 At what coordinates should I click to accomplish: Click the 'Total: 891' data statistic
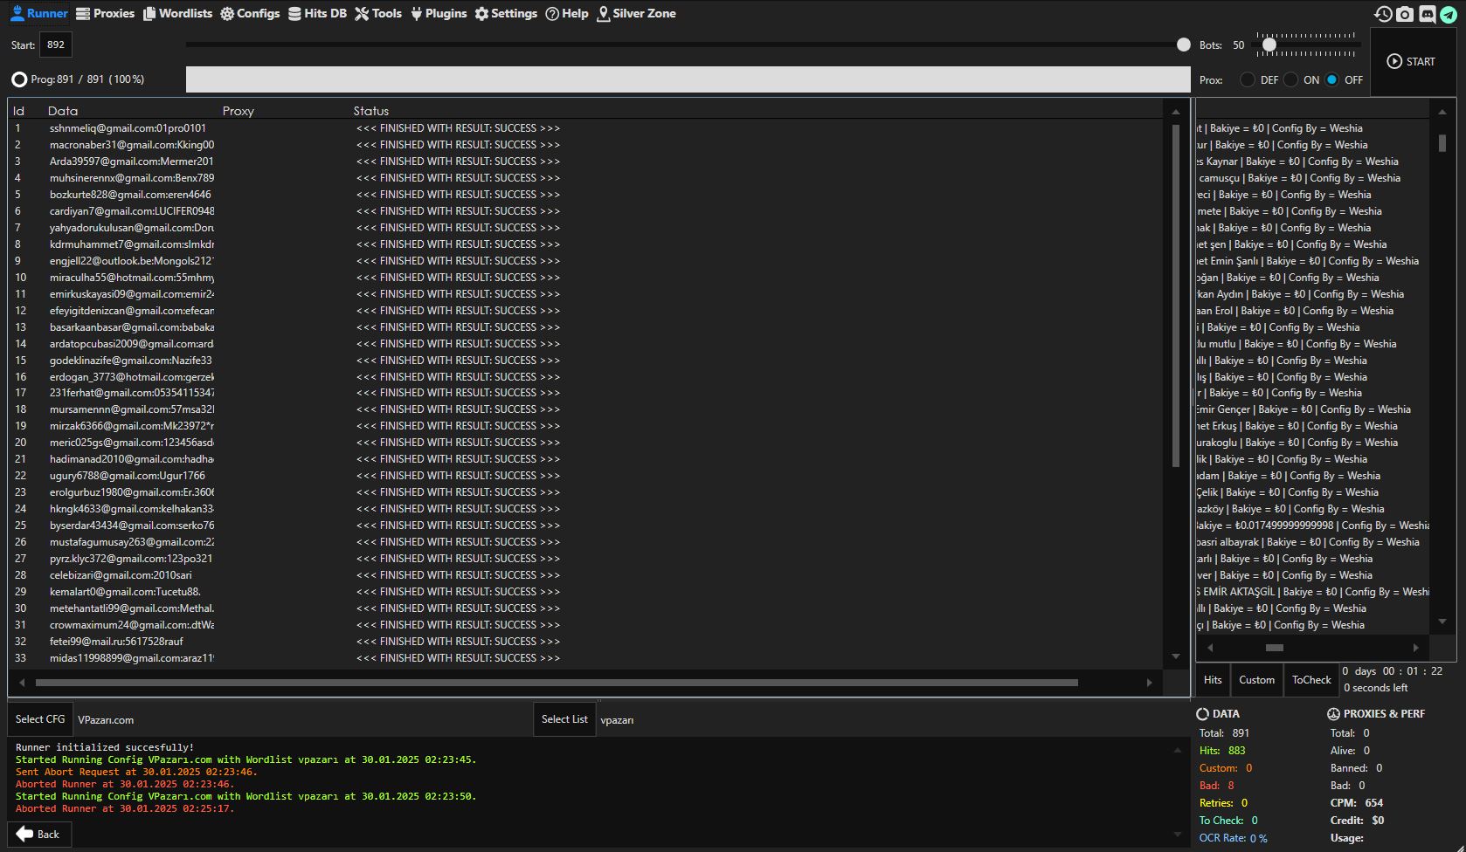pos(1224,733)
